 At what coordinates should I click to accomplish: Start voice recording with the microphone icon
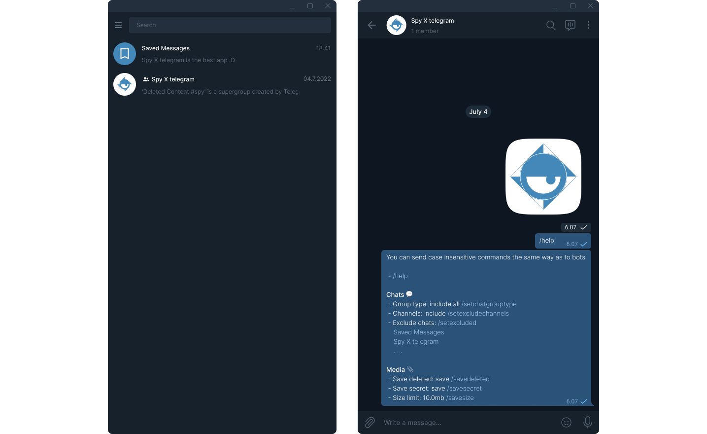(x=588, y=422)
